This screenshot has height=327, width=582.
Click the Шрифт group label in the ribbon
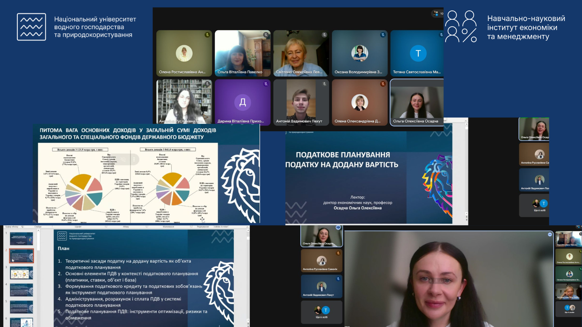pos(78,227)
